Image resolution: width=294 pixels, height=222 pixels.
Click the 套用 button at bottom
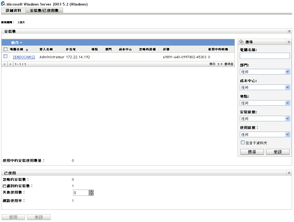(13, 217)
